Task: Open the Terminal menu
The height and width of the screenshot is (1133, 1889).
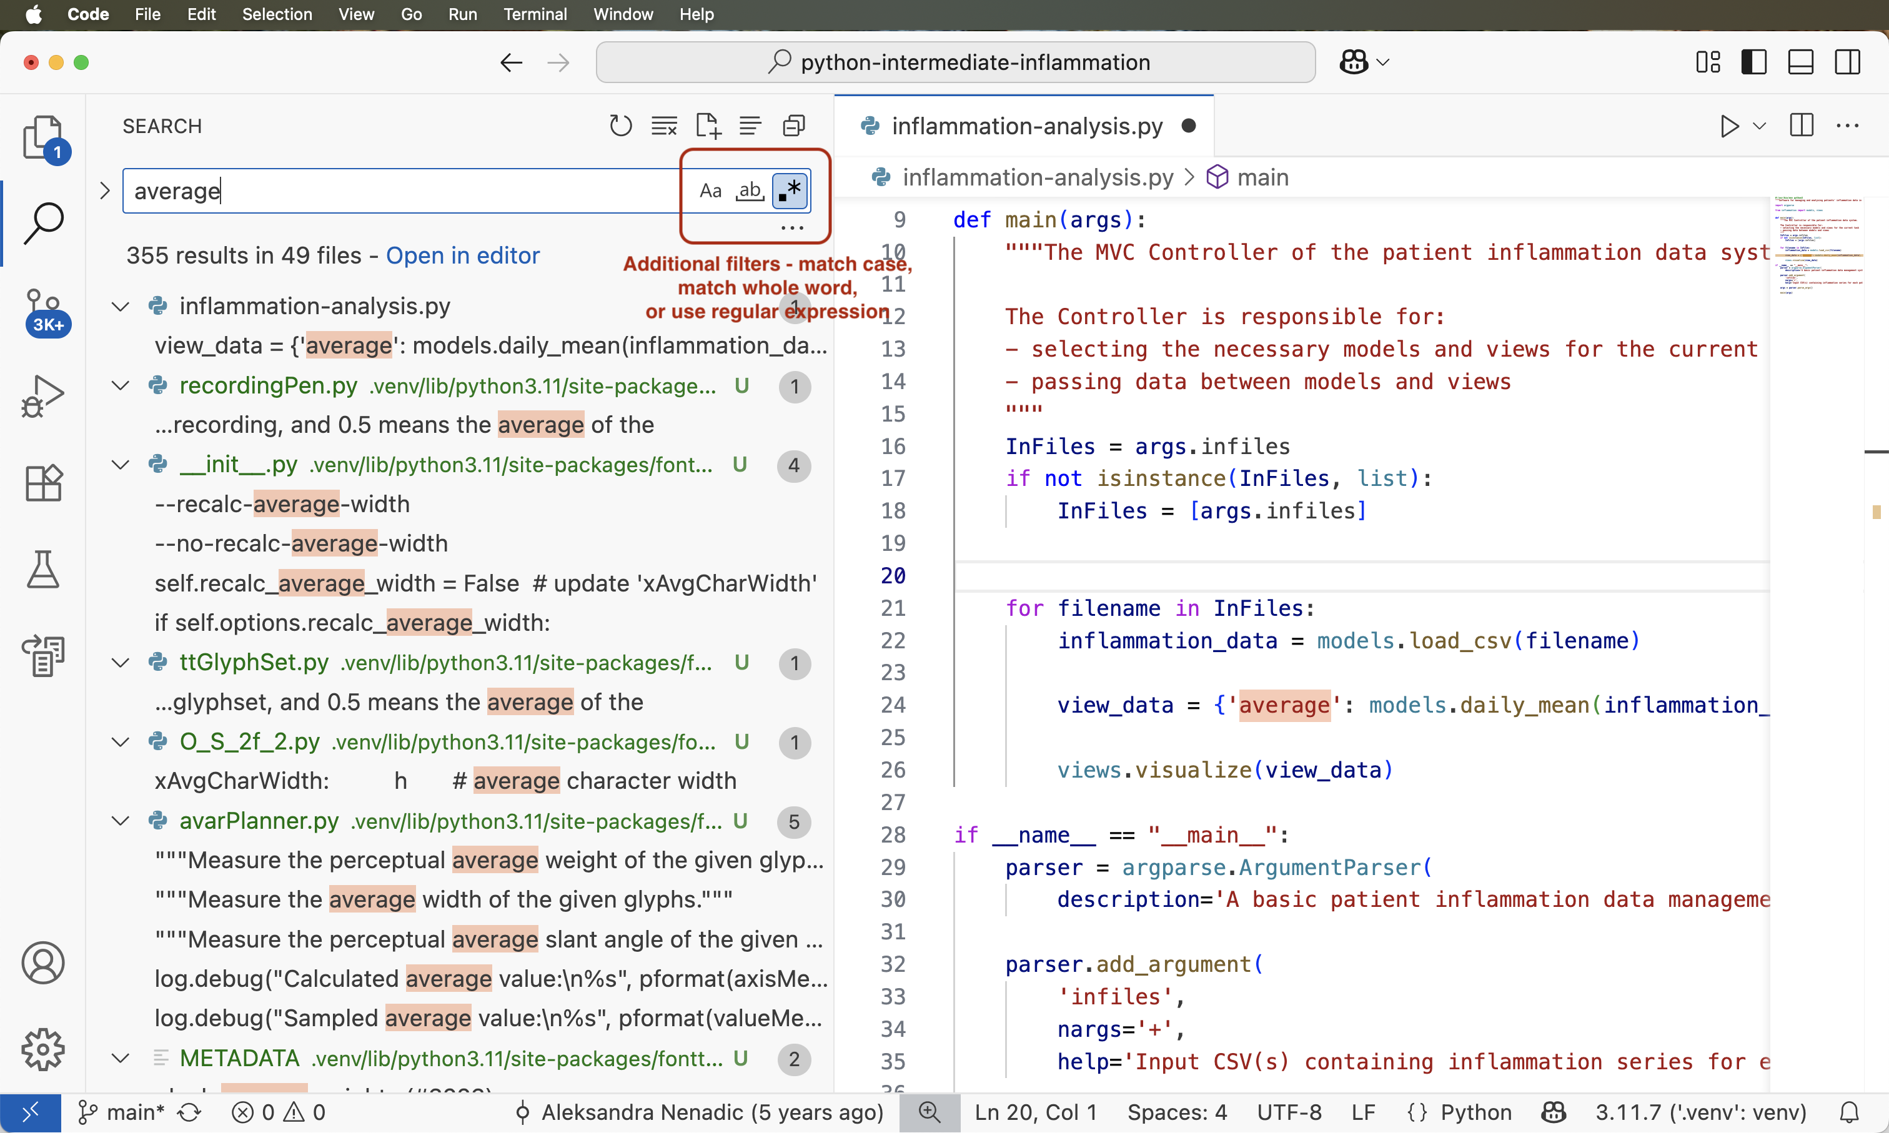Action: (x=535, y=14)
